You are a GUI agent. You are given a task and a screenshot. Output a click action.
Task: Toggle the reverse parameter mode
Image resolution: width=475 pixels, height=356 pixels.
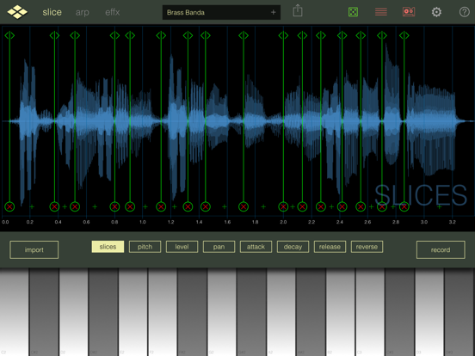[x=367, y=247]
